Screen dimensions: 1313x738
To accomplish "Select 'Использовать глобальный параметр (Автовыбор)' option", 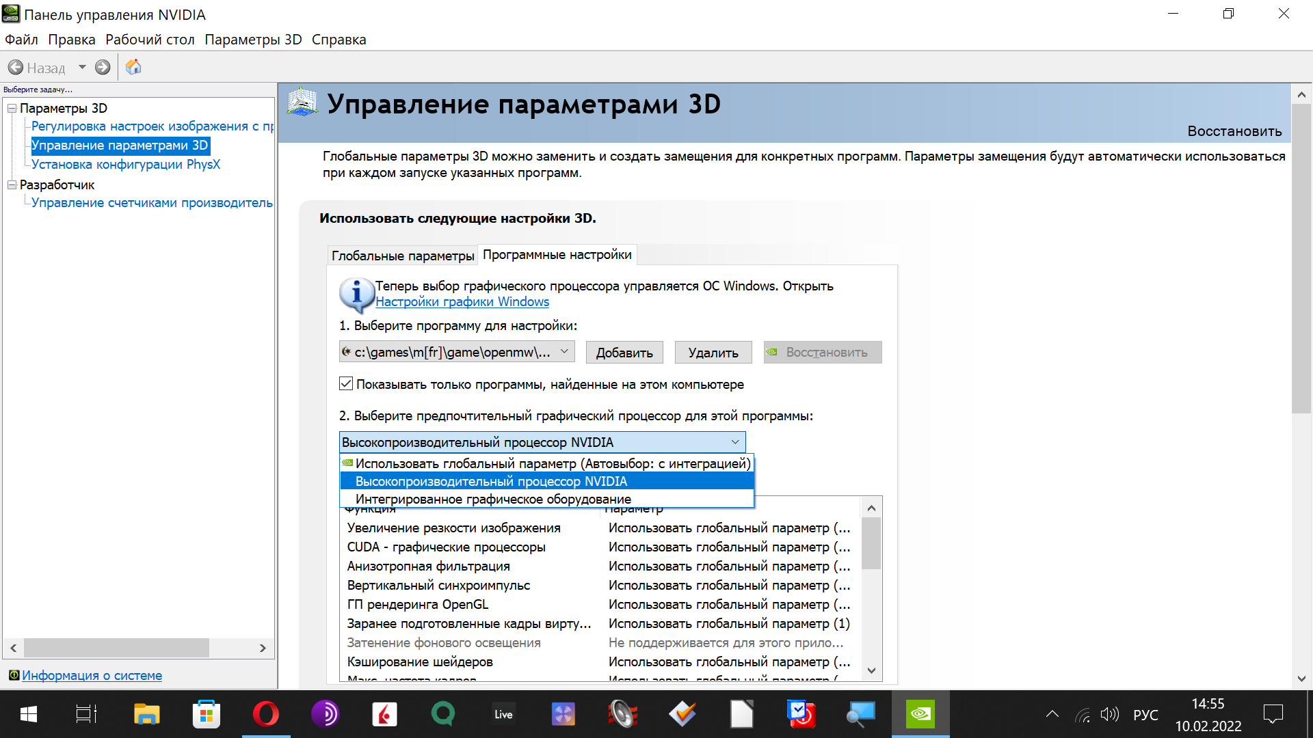I will pos(547,463).
